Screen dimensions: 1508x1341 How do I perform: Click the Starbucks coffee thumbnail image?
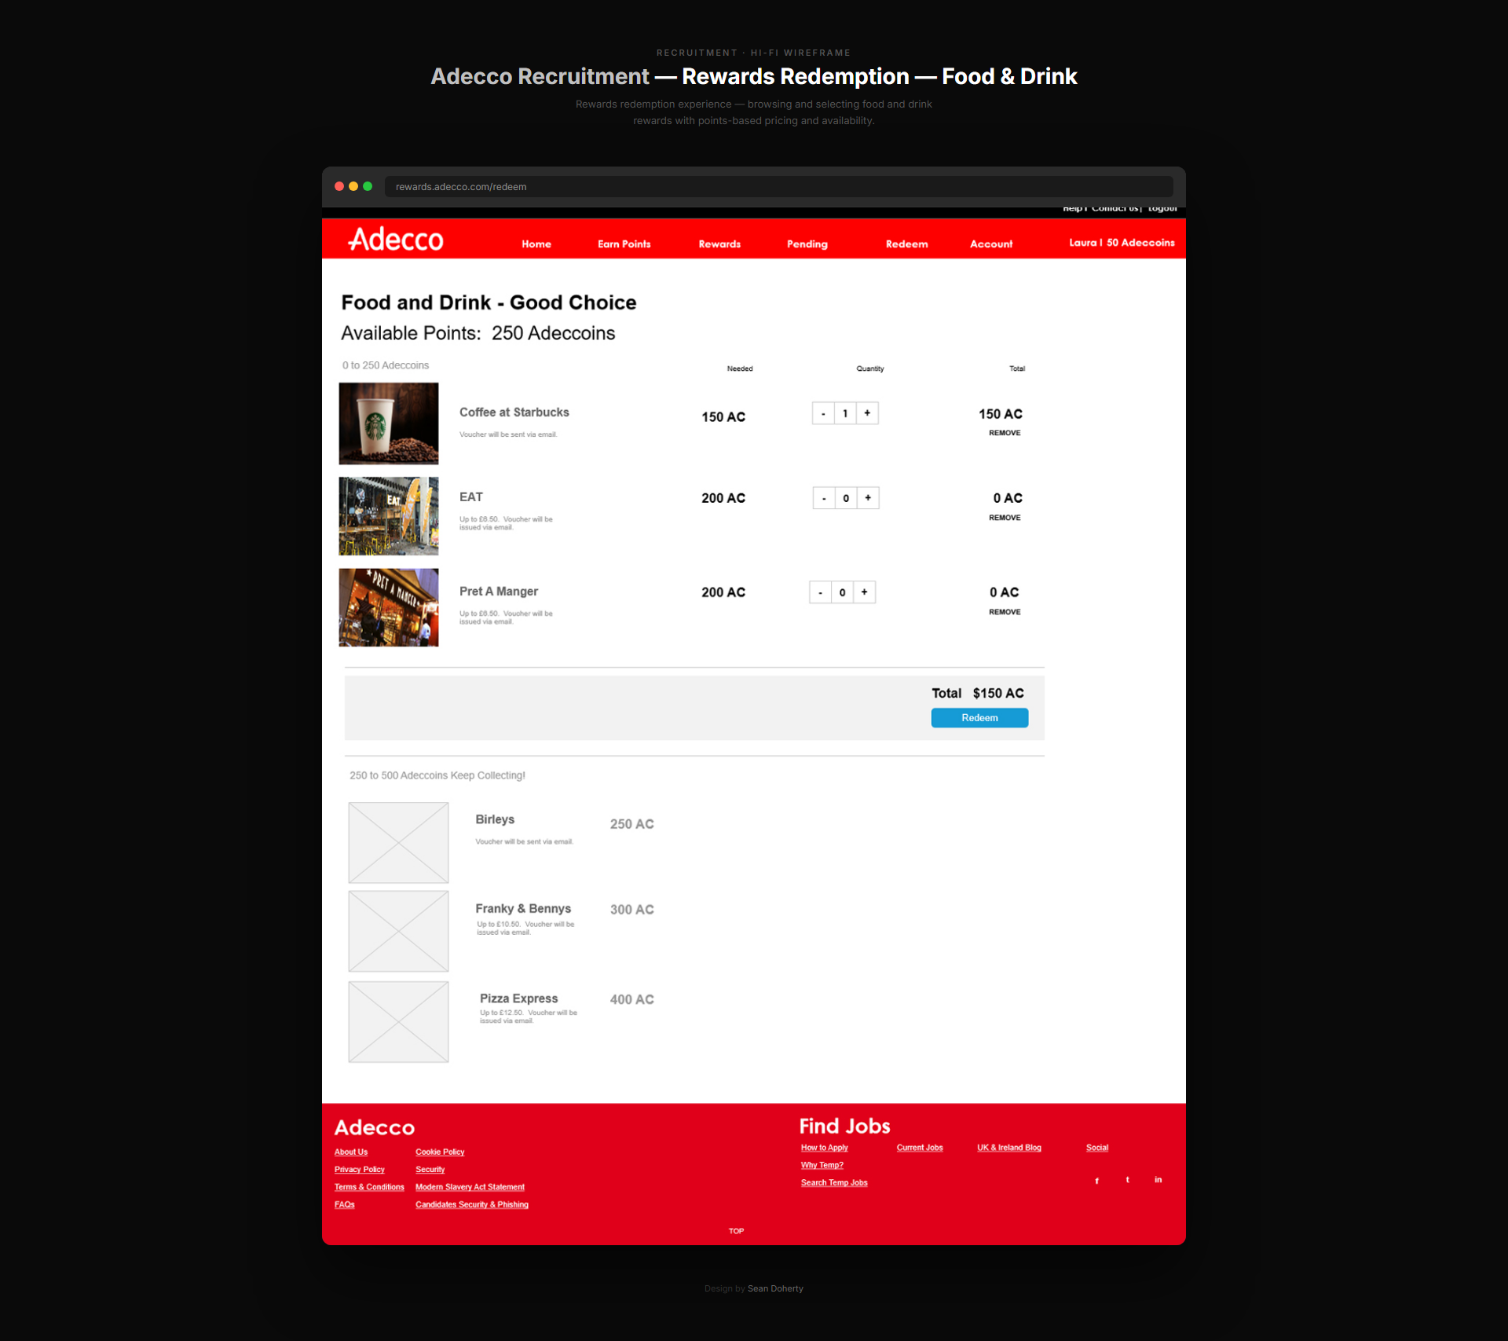388,423
